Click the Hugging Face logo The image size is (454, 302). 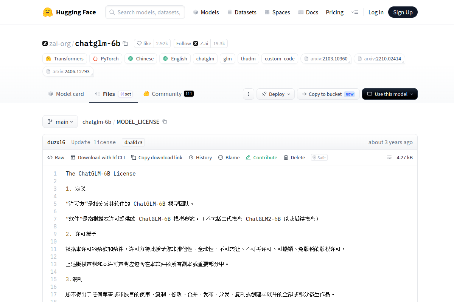coord(69,12)
